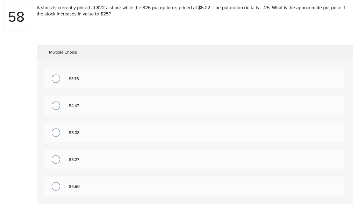Select the $4.47 radio button
Screen dimensions: 358x208
point(56,106)
